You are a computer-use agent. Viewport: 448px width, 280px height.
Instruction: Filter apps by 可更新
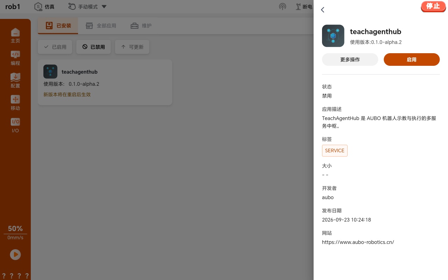tap(132, 47)
